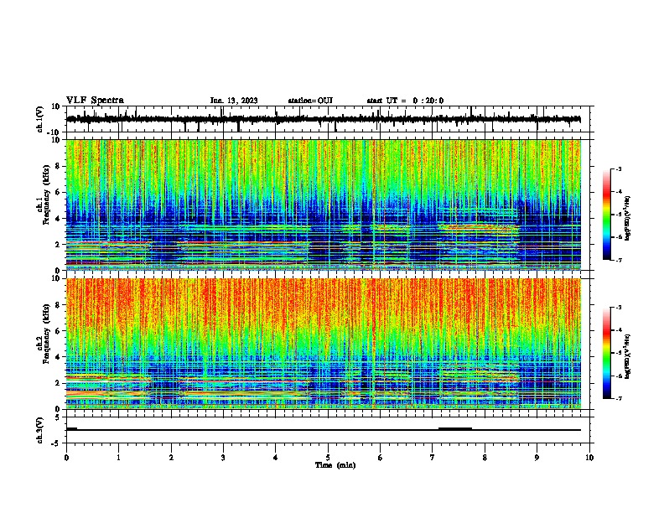Click time axis tick label '1'
Screen dimensions: 664x513
[x=118, y=458]
